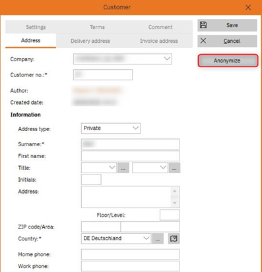Expand the first Title dropdown
The width and height of the screenshot is (262, 272).
112,167
